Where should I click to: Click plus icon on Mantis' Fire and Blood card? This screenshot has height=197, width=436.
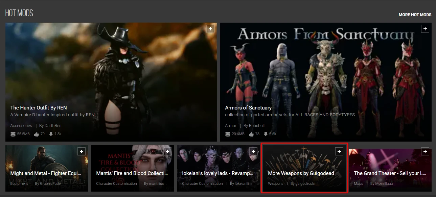click(167, 151)
